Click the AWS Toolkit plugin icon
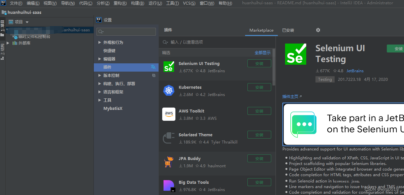404x195 pixels. tap(168, 114)
